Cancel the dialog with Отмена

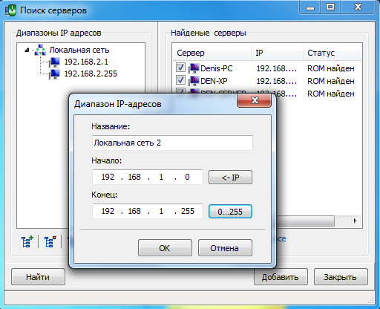point(225,248)
